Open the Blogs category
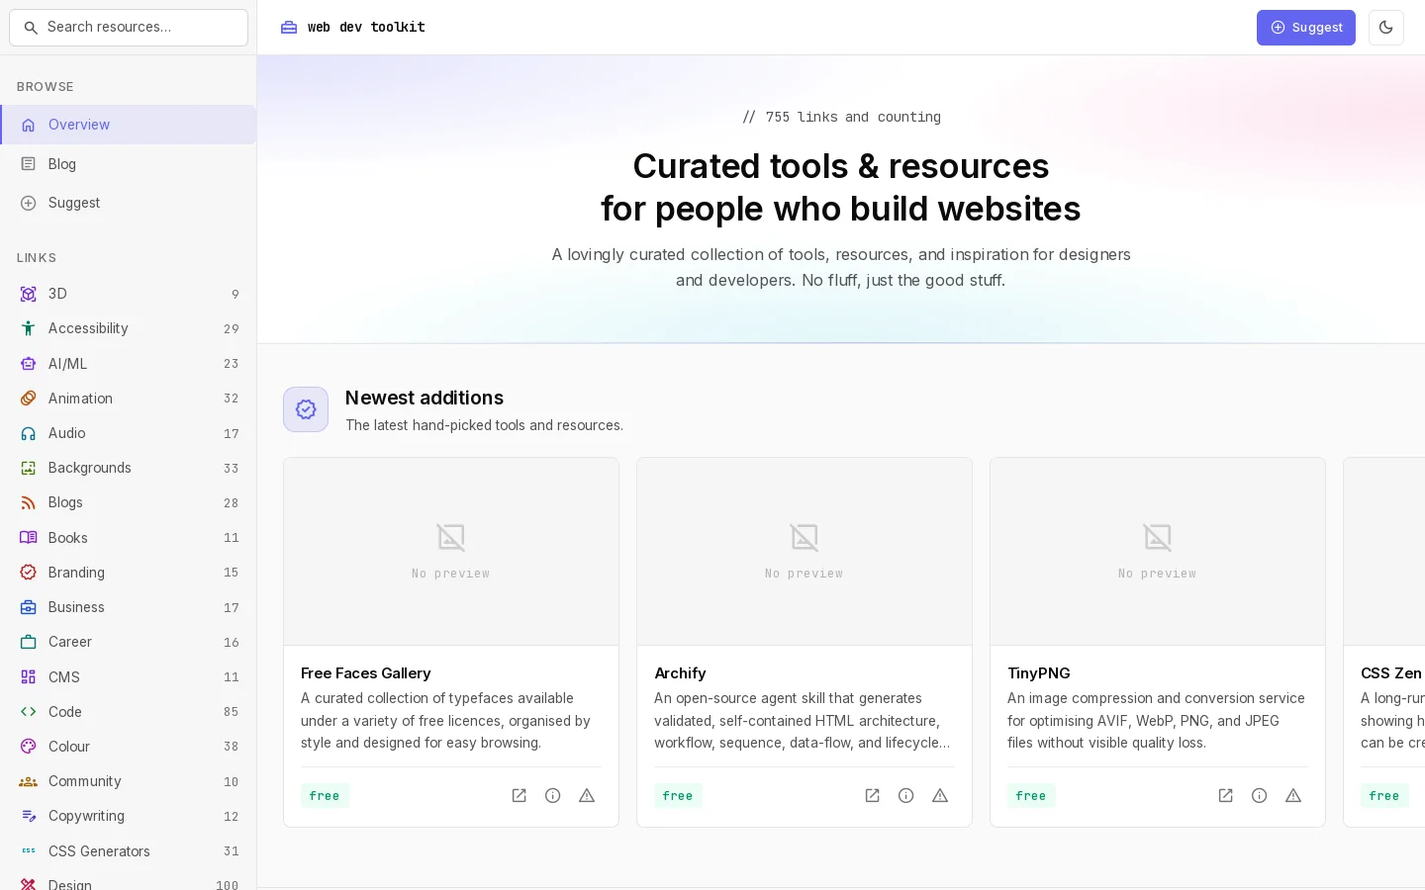This screenshot has width=1425, height=890. tap(129, 502)
